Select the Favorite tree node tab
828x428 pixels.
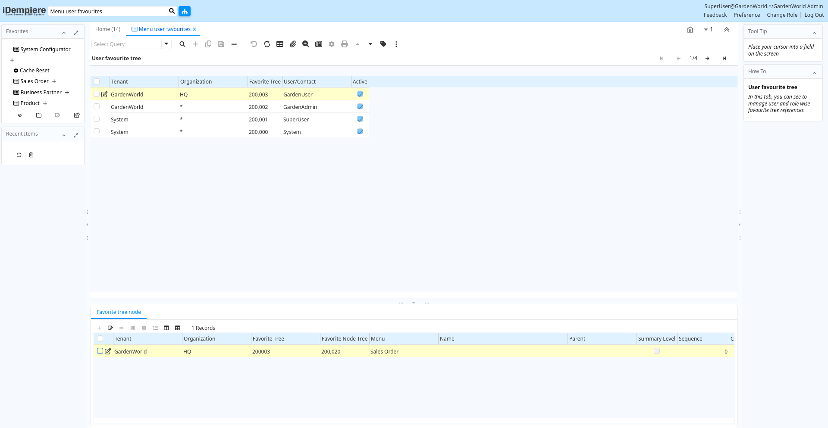pos(119,312)
